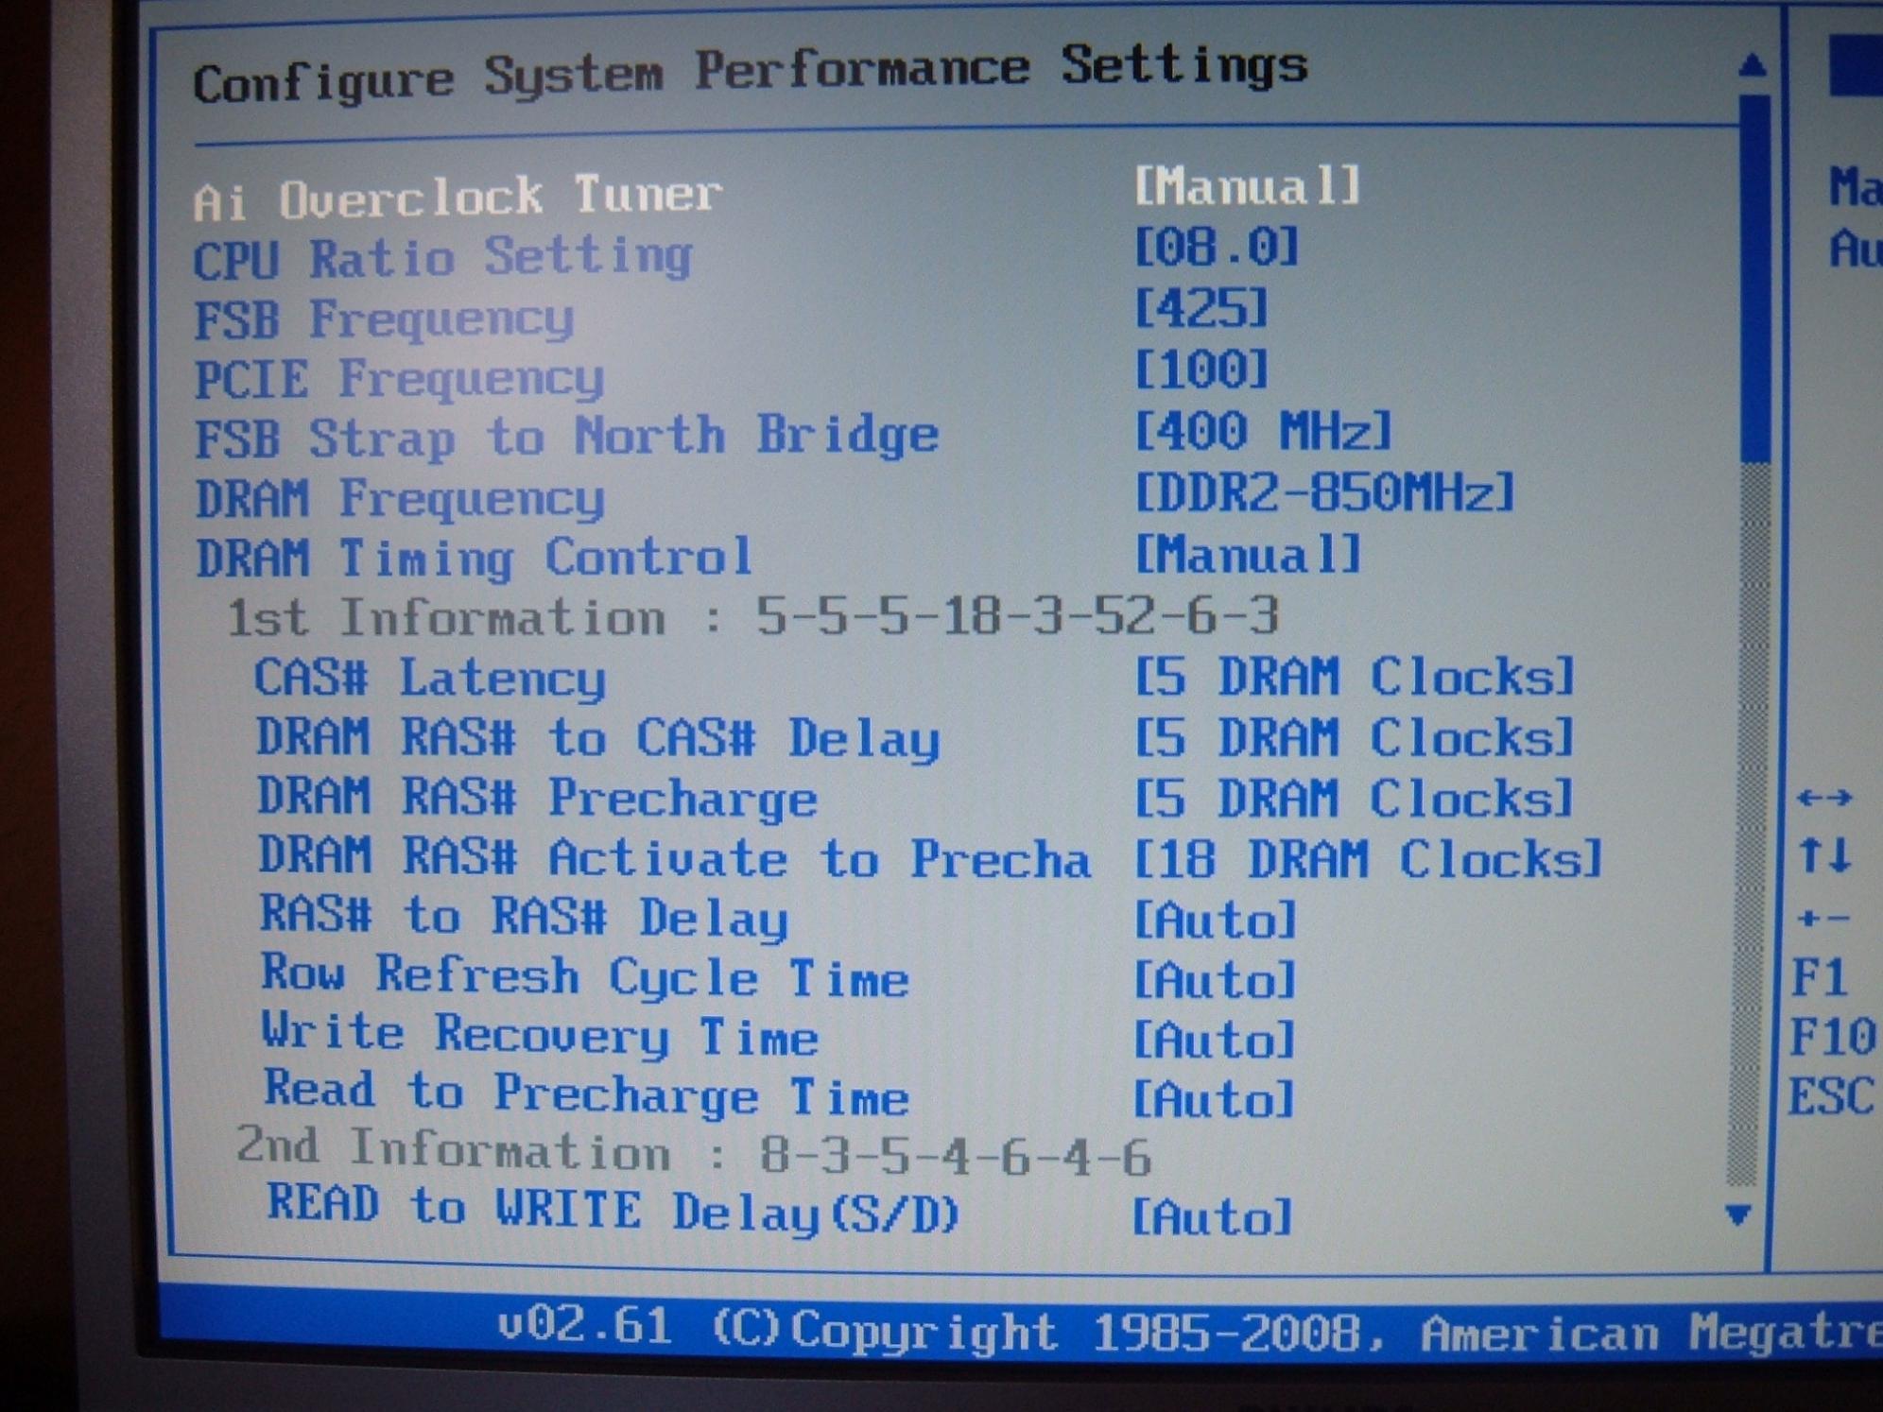Screen dimensions: 1883x1412
Task: Change the DRAM Frequency DDR2-850MHz setting
Action: coord(1323,493)
